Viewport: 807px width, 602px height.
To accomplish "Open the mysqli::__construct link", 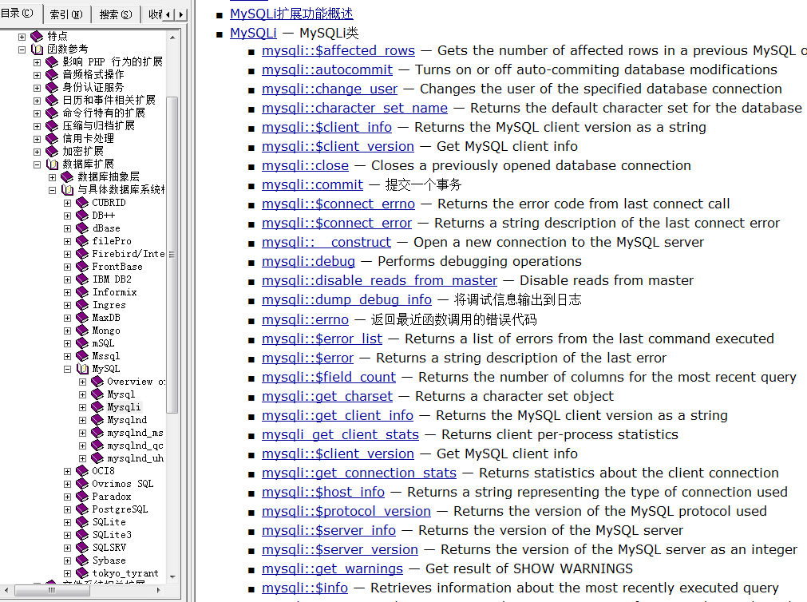I will (326, 242).
